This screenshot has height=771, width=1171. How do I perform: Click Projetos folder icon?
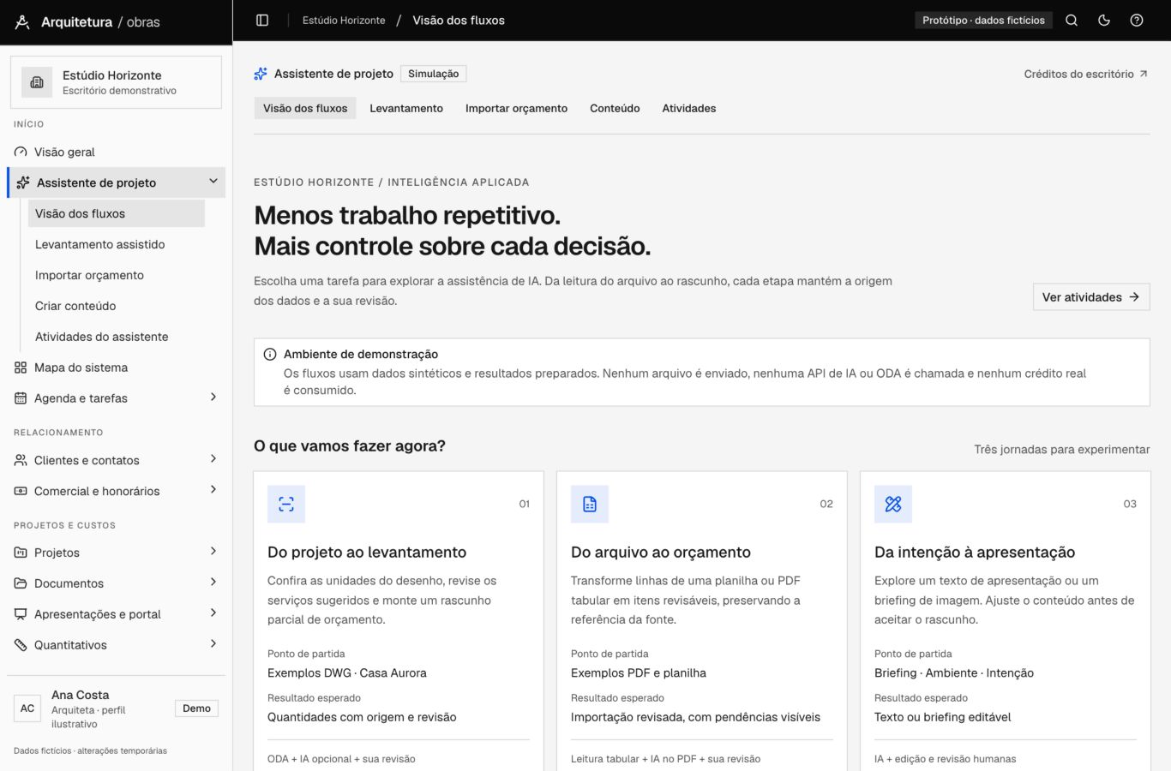[x=21, y=553]
